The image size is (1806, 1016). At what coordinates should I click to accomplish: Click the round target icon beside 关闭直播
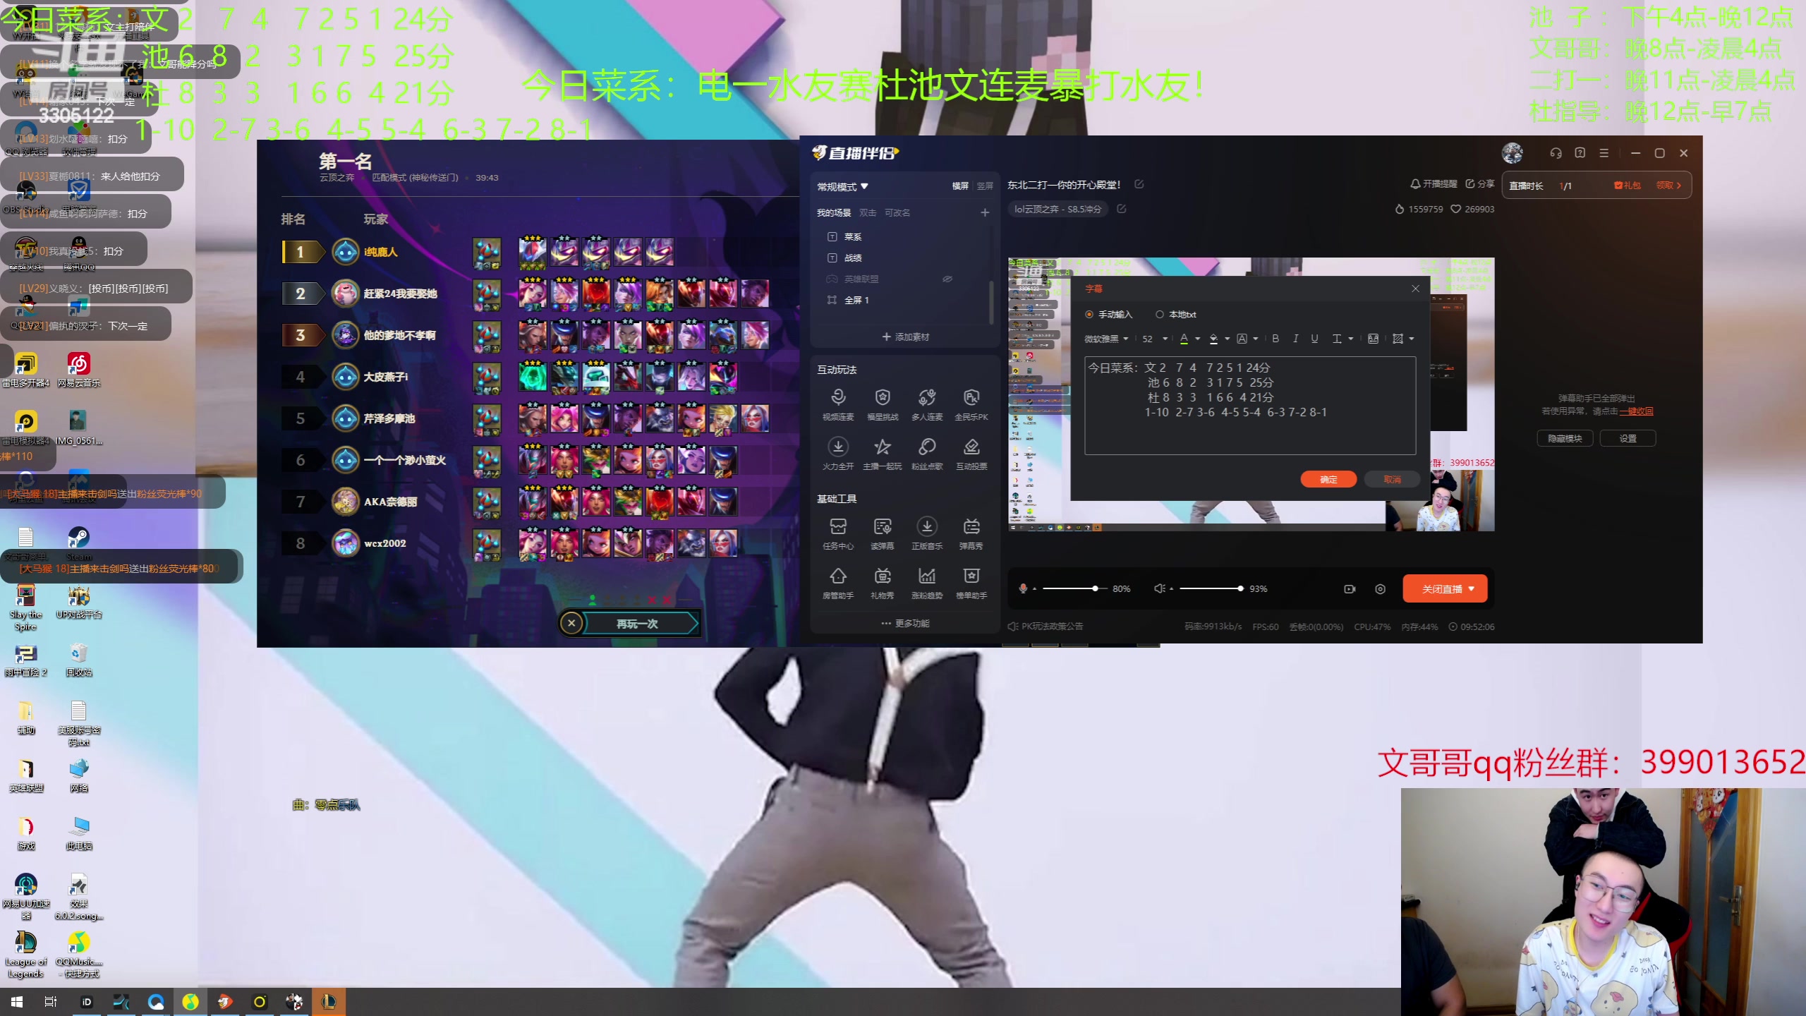(1381, 589)
